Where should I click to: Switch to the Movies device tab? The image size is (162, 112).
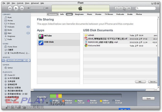pyautogui.click(x=98, y=14)
